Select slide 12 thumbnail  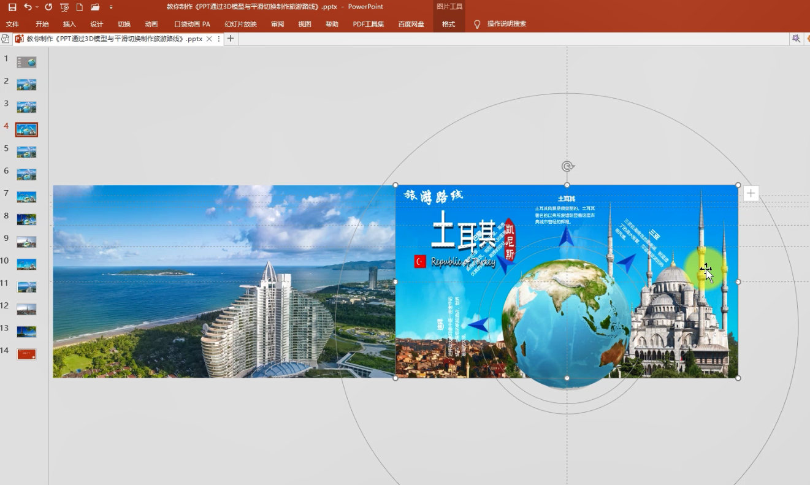pyautogui.click(x=26, y=309)
